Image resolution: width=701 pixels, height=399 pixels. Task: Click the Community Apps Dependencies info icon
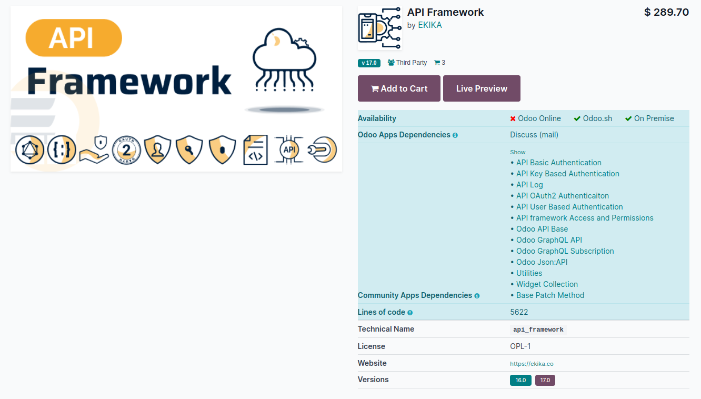coord(477,296)
